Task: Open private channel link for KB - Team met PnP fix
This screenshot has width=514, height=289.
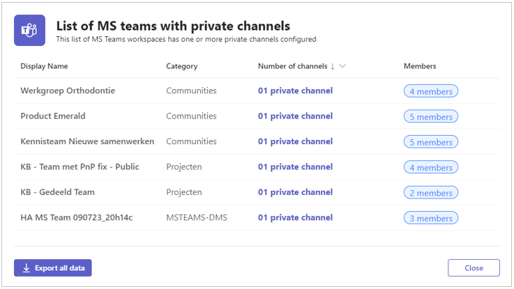Action: [x=295, y=167]
